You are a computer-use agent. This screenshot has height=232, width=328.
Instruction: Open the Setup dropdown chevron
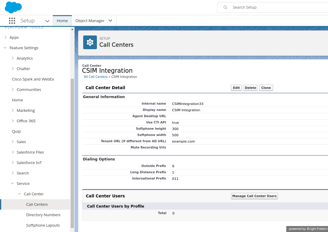pos(47,21)
